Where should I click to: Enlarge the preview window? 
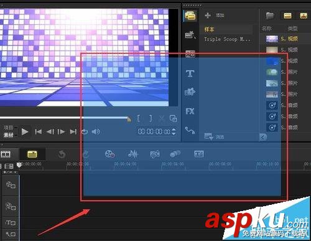[x=173, y=118]
